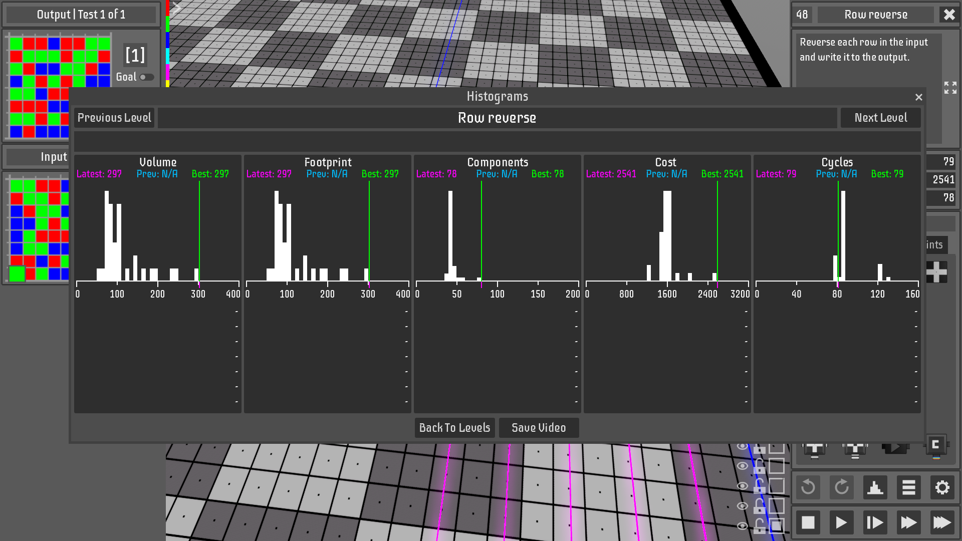Expand the description panel fullscreen arrows

point(950,88)
